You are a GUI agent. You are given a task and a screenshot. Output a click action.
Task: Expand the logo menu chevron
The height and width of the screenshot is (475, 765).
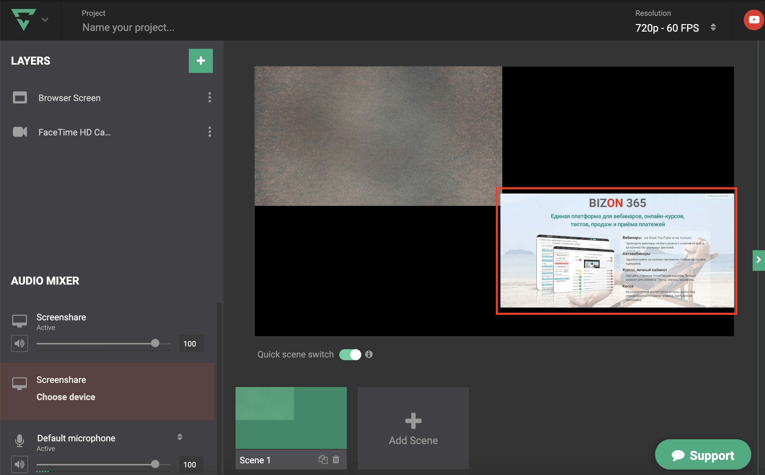(45, 20)
